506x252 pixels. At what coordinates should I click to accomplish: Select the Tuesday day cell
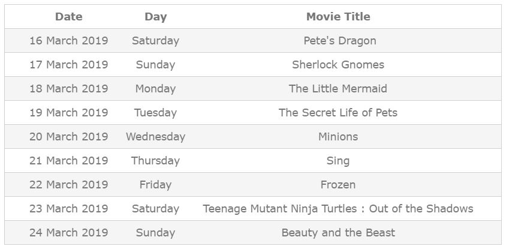click(155, 113)
